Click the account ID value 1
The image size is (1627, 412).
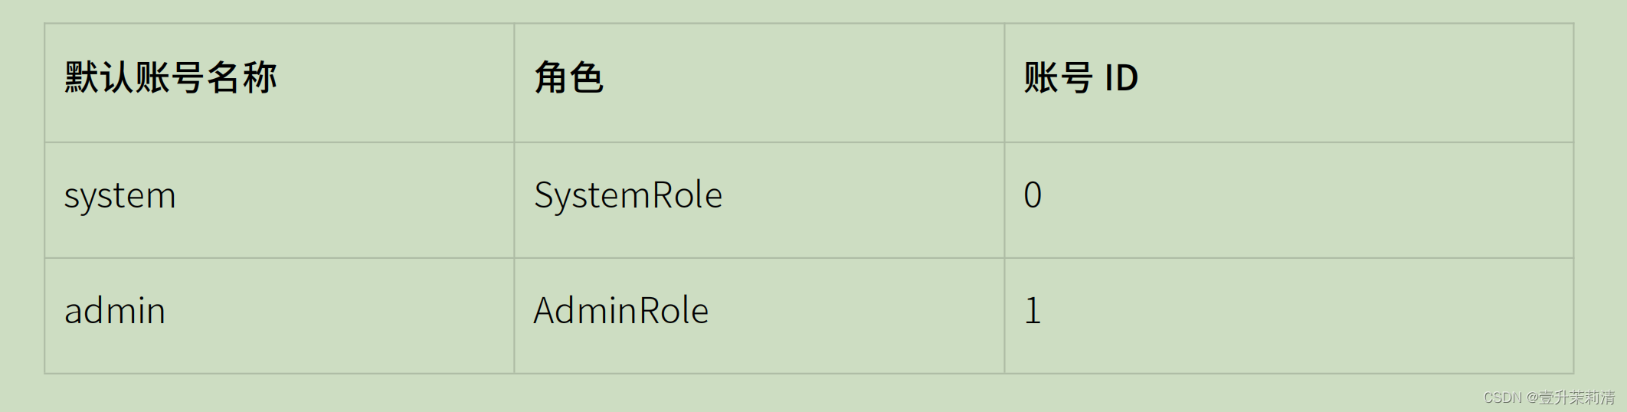coord(1033,311)
